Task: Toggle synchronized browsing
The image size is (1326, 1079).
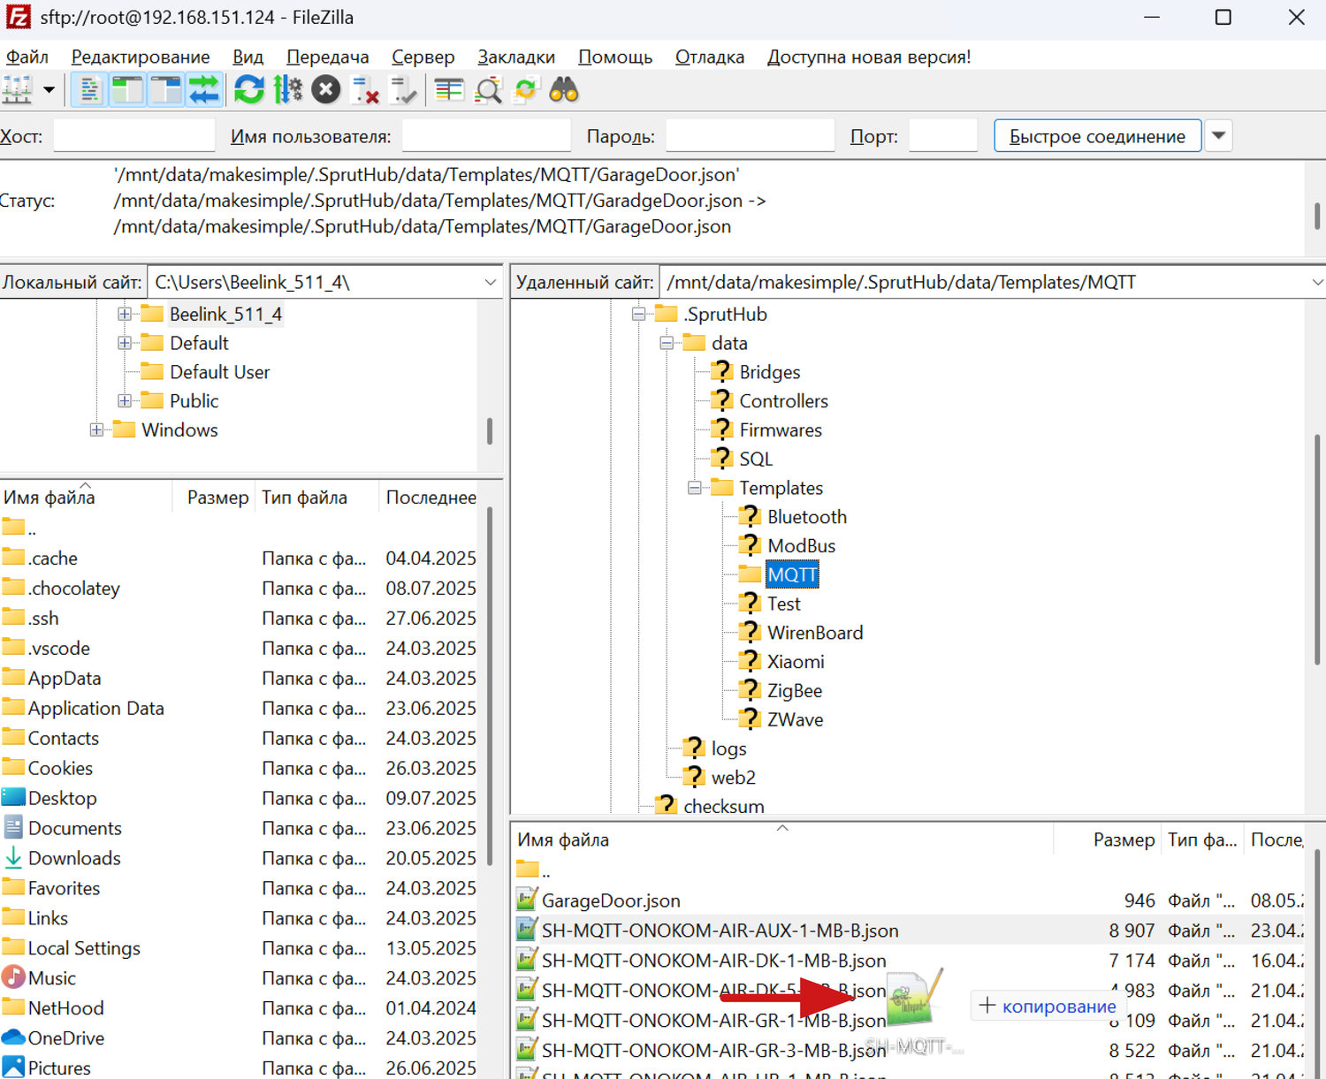Action: click(526, 90)
